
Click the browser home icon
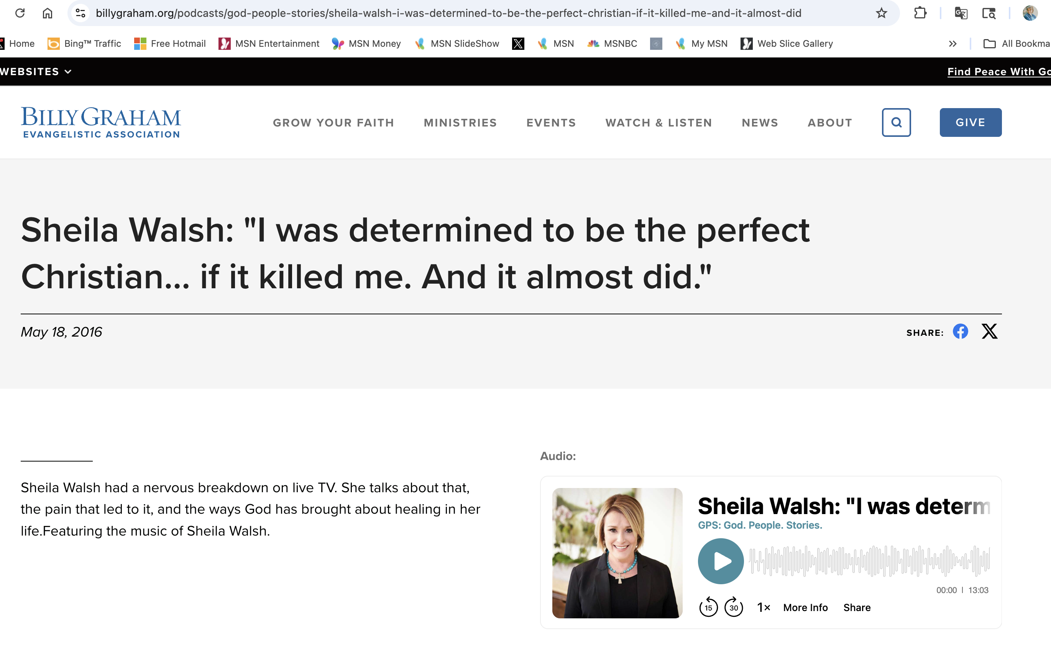[x=48, y=13]
